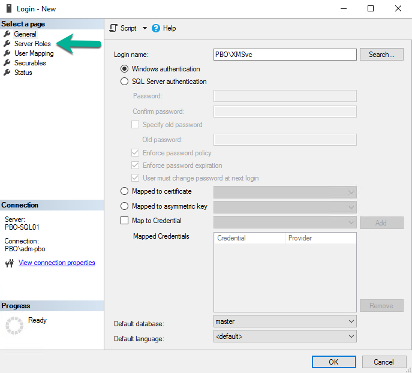This screenshot has width=412, height=373.
Task: Enable the Map to Credential checkbox
Action: coord(124,220)
